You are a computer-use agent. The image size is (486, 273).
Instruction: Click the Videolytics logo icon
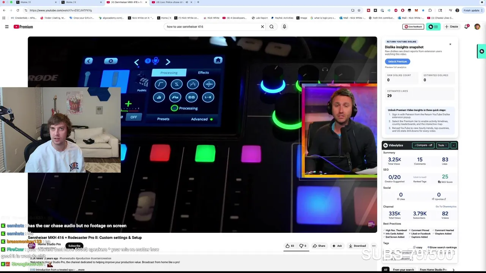[385, 145]
